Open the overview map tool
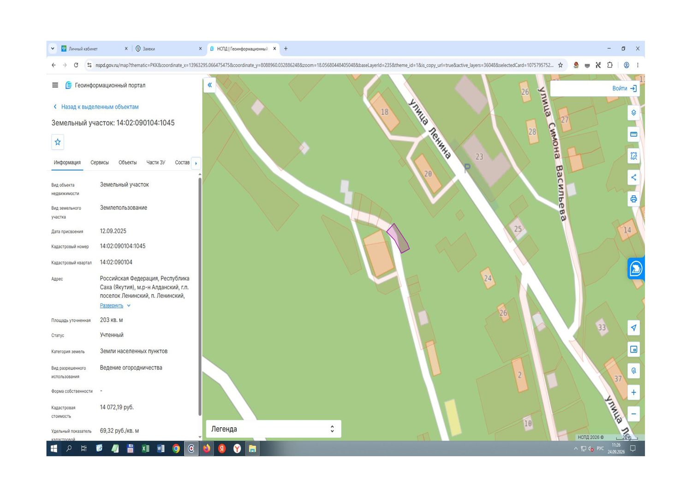Viewport: 692px width, 489px height. tap(633, 349)
